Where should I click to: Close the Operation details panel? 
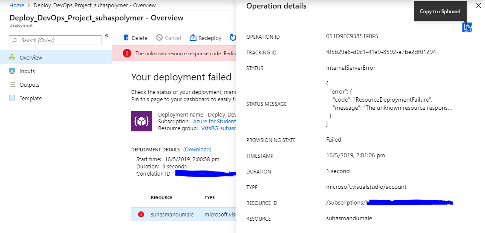(478, 6)
